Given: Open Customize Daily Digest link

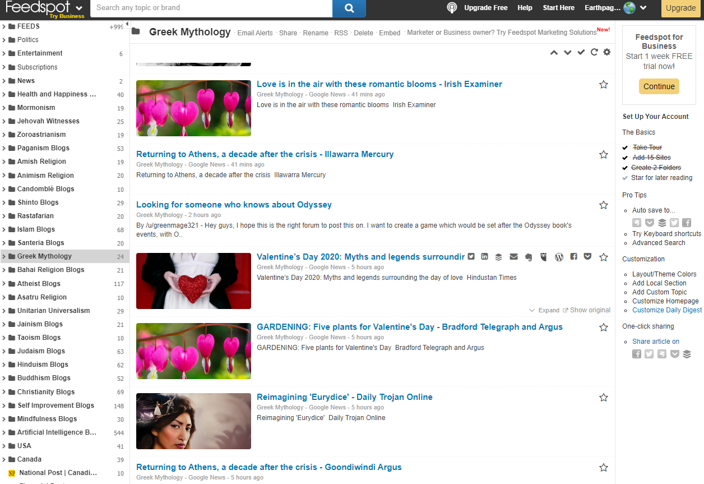Looking at the screenshot, I should click(x=667, y=310).
